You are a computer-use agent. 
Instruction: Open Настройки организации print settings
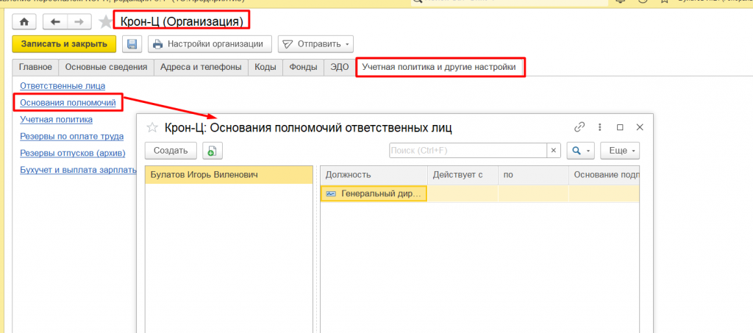(x=210, y=44)
